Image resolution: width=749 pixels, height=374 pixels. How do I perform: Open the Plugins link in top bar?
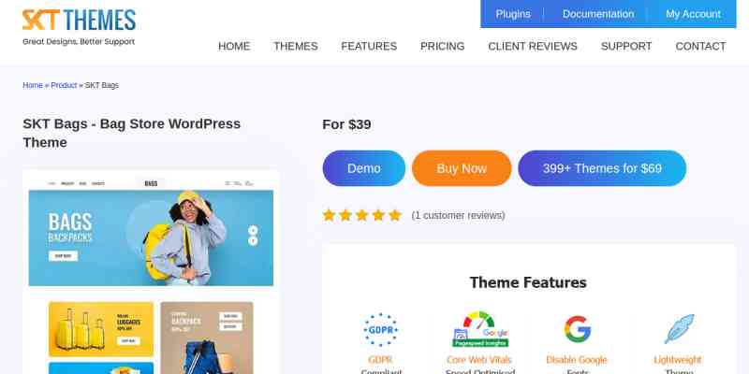point(513,14)
